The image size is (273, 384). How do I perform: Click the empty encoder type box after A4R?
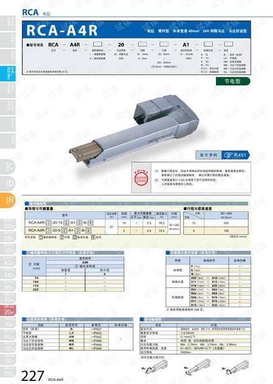(97, 44)
